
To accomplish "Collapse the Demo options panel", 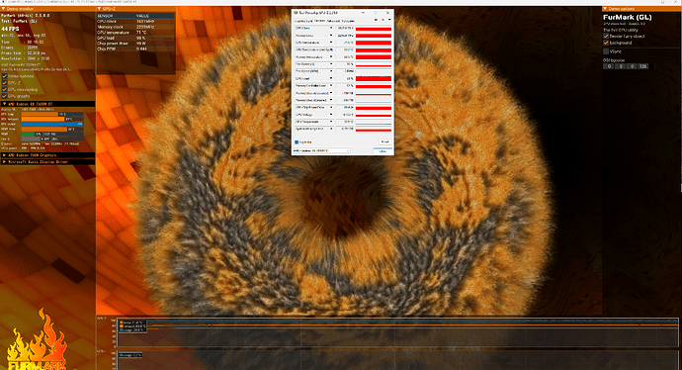I will (x=605, y=9).
